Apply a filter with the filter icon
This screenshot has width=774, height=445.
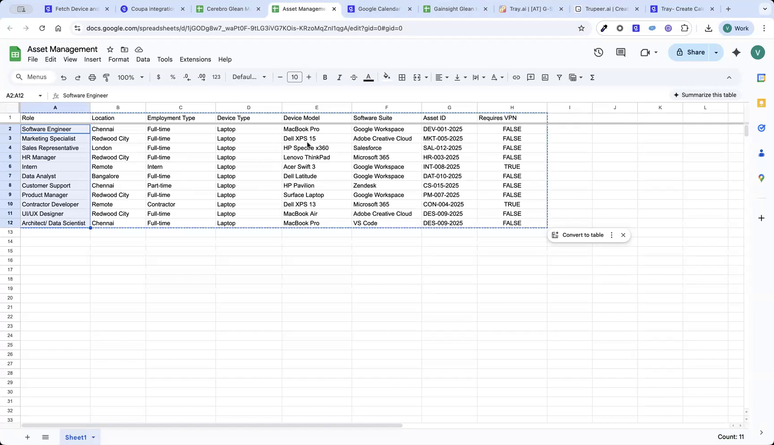tap(559, 77)
